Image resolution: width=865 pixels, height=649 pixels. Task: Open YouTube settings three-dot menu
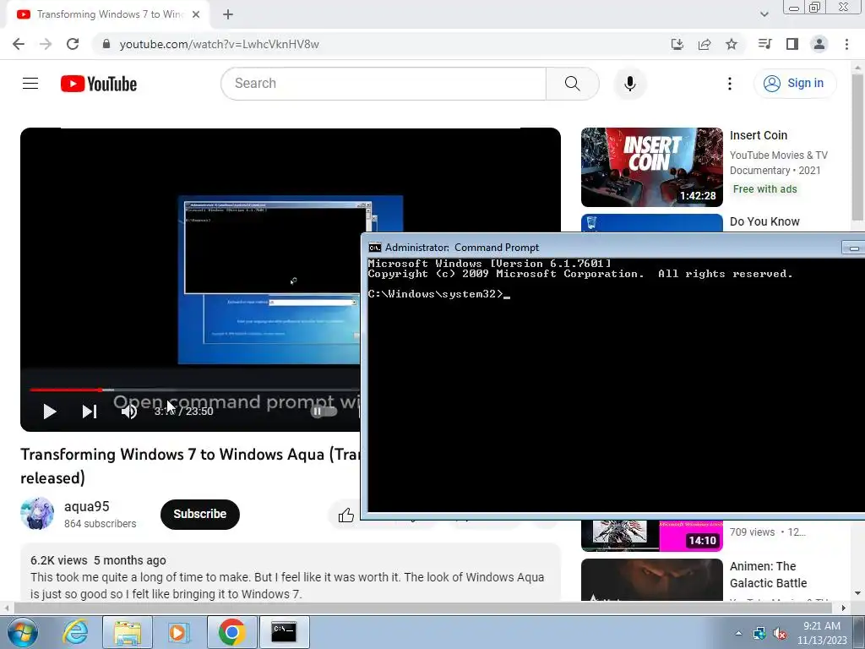[x=730, y=84]
